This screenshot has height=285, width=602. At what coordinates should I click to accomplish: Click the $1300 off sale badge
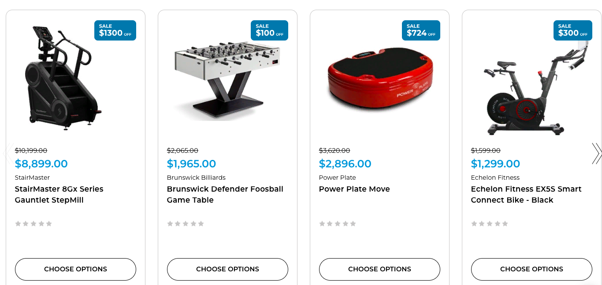coord(115,30)
